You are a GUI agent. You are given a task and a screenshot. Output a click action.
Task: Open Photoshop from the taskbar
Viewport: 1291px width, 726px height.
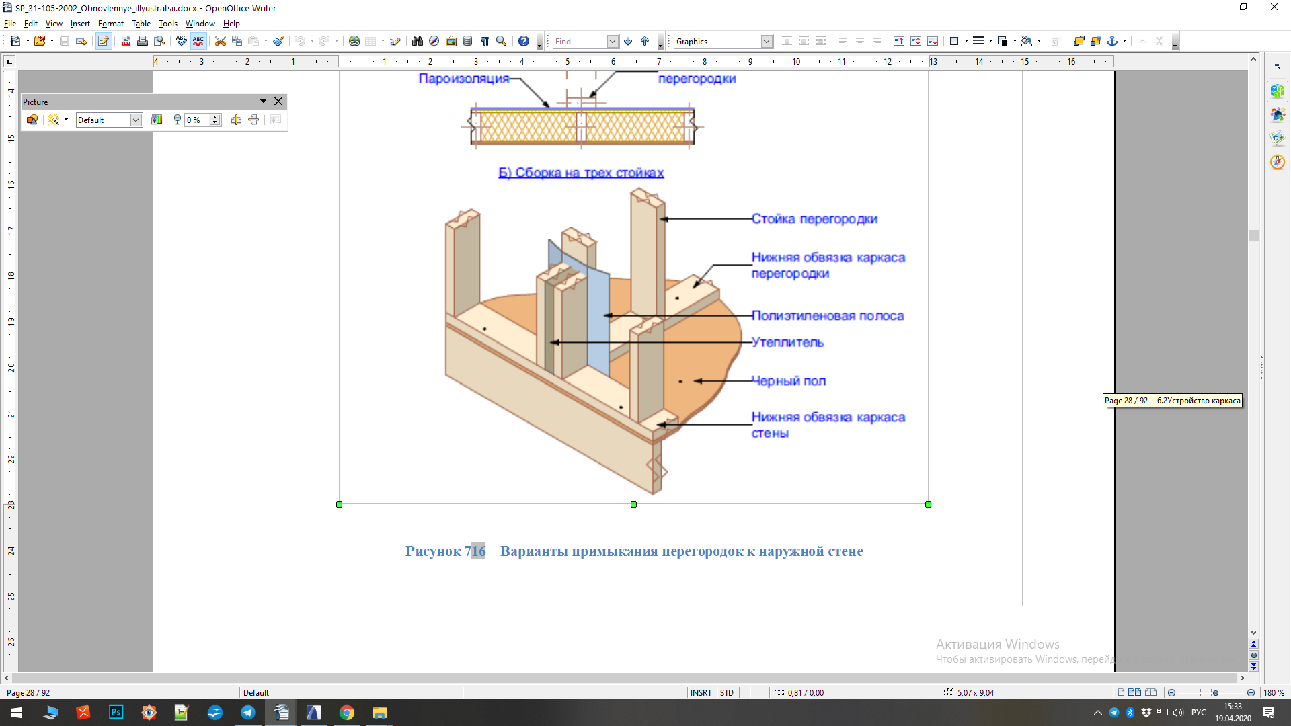pyautogui.click(x=116, y=713)
